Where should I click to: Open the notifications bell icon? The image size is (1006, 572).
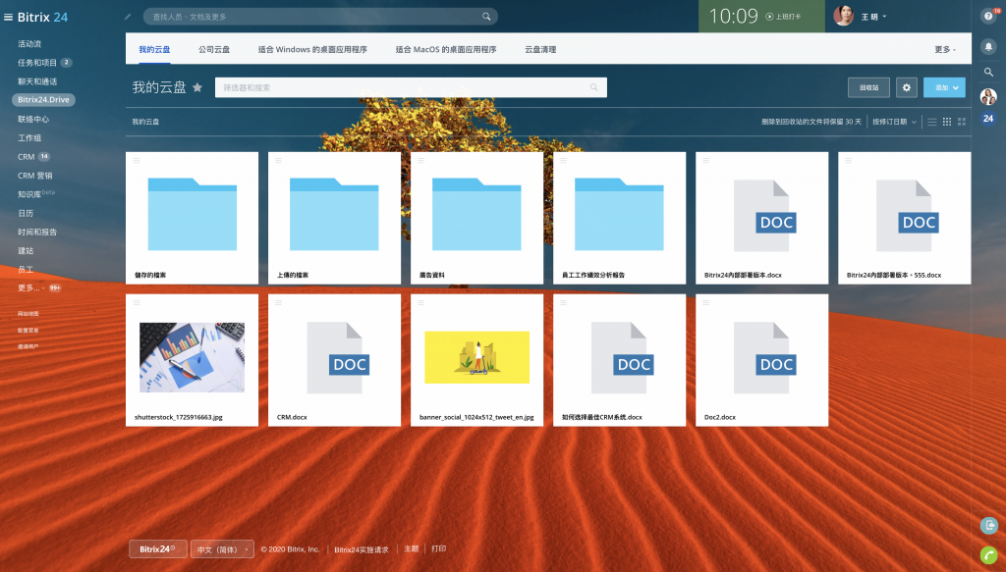pyautogui.click(x=988, y=46)
